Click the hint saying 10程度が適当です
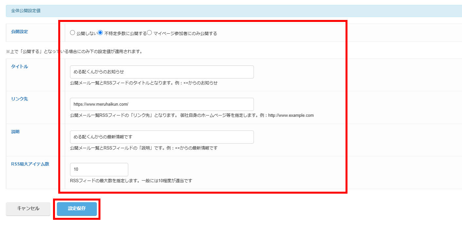 point(131,180)
